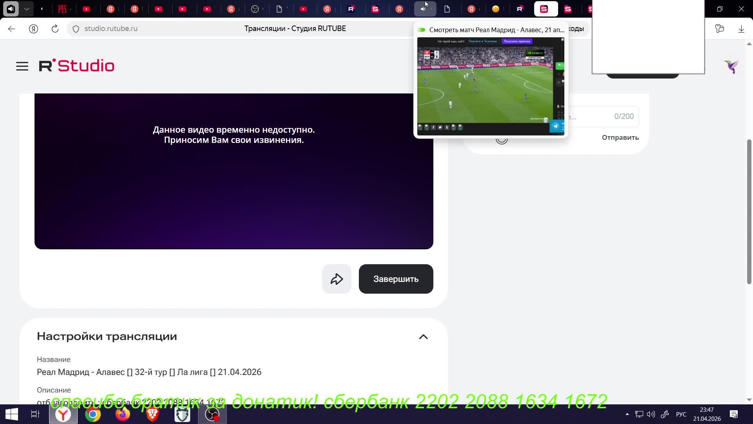The height and width of the screenshot is (424, 753).
Task: Collapse the Настройки трансляции section
Action: (423, 337)
